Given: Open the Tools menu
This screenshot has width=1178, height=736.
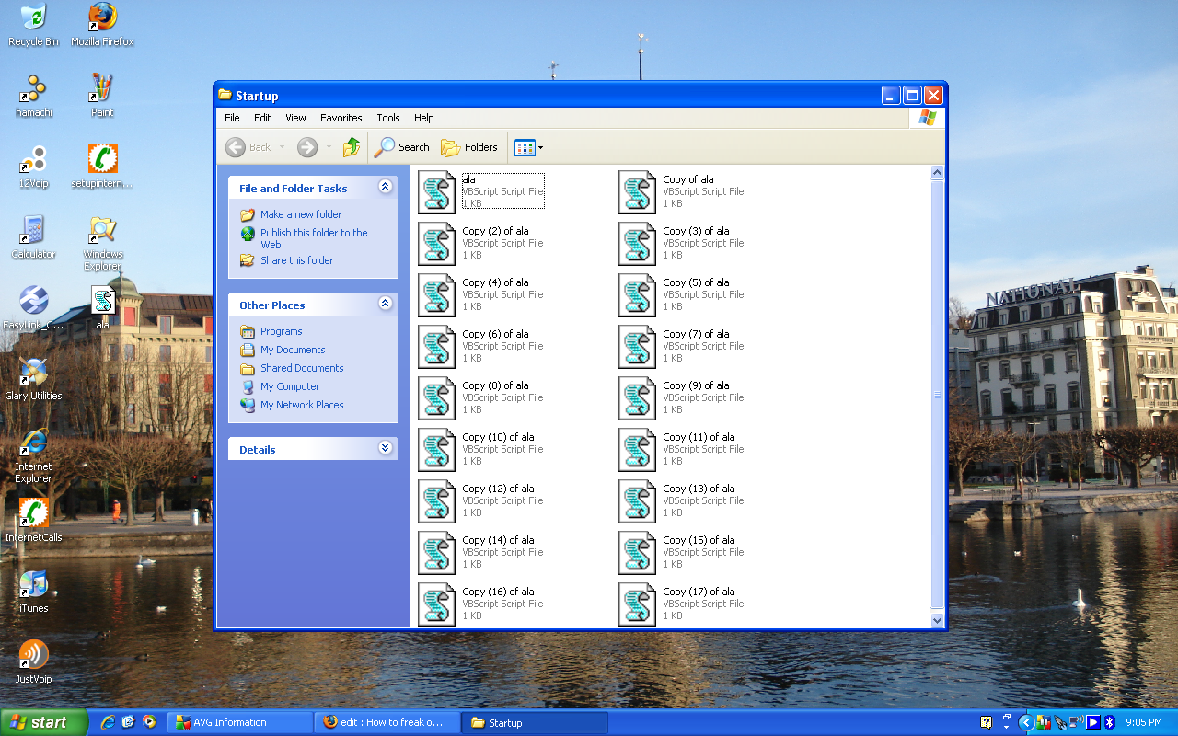Looking at the screenshot, I should coord(388,118).
